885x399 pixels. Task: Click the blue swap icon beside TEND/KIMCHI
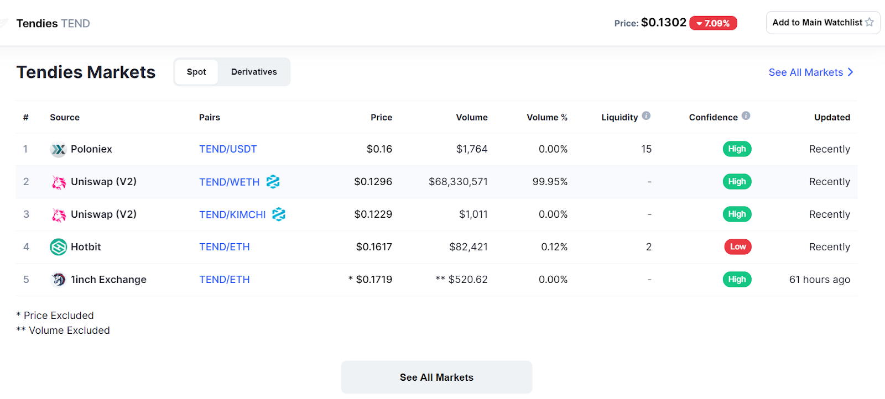(279, 214)
